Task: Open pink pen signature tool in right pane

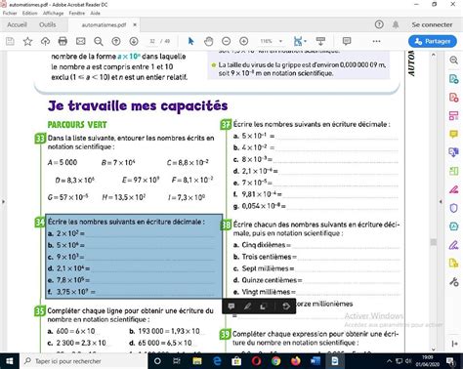Action: point(453,189)
